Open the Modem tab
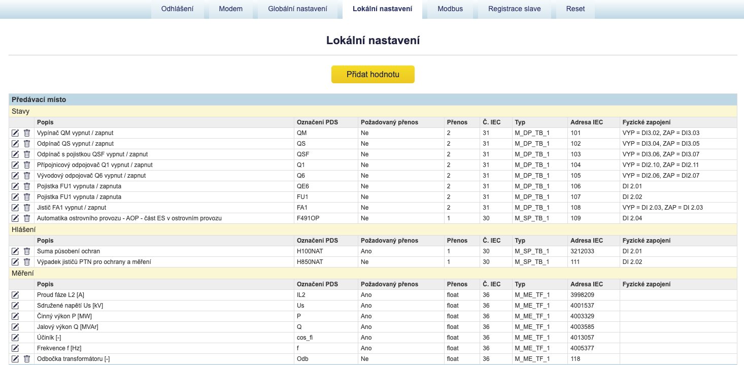Image resolution: width=744 pixels, height=365 pixels. click(x=230, y=9)
